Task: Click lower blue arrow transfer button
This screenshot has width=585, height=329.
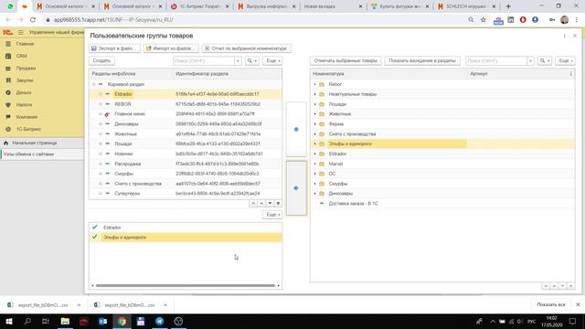Action: (x=296, y=188)
